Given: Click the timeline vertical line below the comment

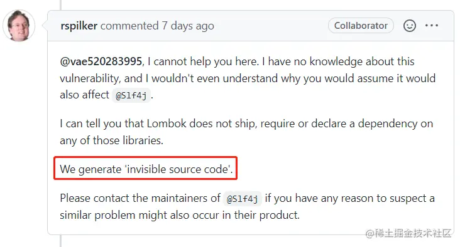Looking at the screenshot, I should coord(61,241).
